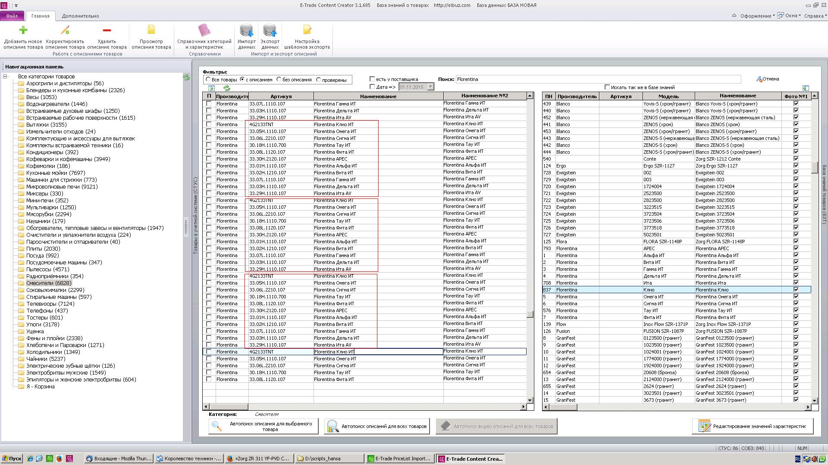Open the Окна dropdown menu
The image size is (828, 465).
point(789,15)
